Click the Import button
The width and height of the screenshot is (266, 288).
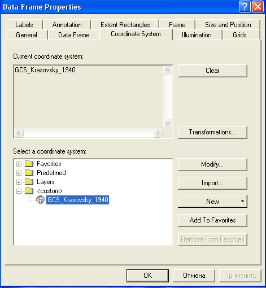pos(212,183)
